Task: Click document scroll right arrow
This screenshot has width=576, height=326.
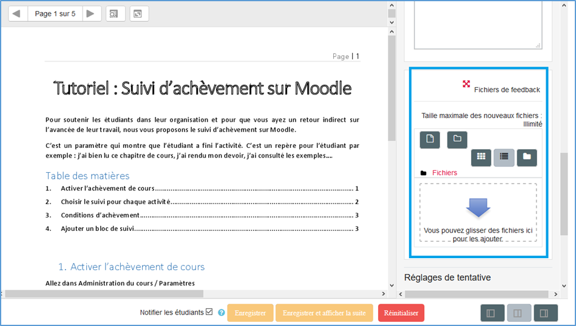Action: pos(384,294)
